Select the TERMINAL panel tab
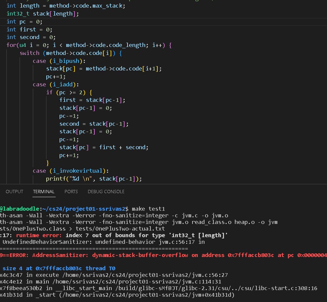Image resolution: width=327 pixels, height=302 pixels. (44, 192)
